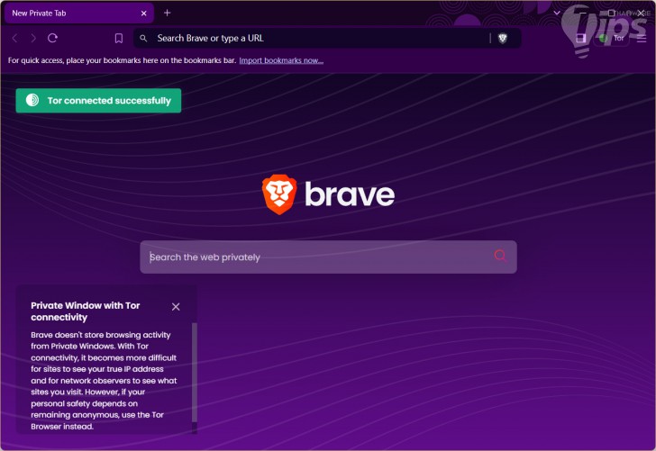Image resolution: width=656 pixels, height=451 pixels.
Task: Click Private Window with Tor connectivity heading
Action: click(x=86, y=311)
